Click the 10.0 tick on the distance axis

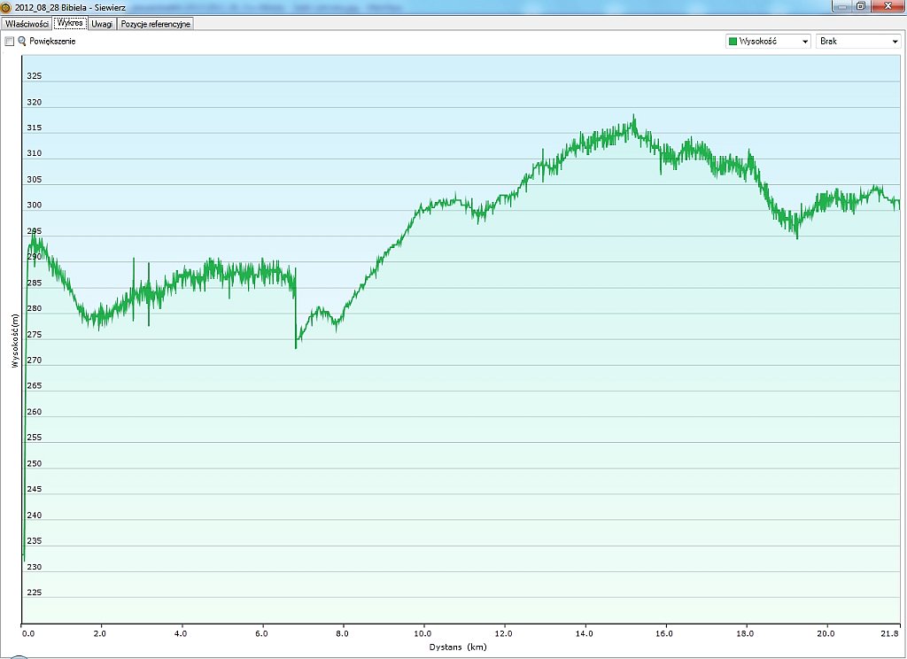click(x=422, y=633)
